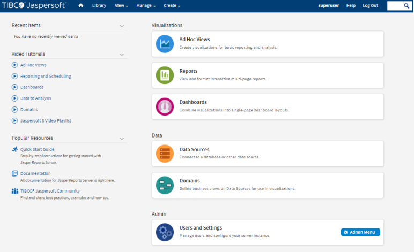414x252 pixels.
Task: Click the Video Tutorials section heading
Action: tap(28, 54)
